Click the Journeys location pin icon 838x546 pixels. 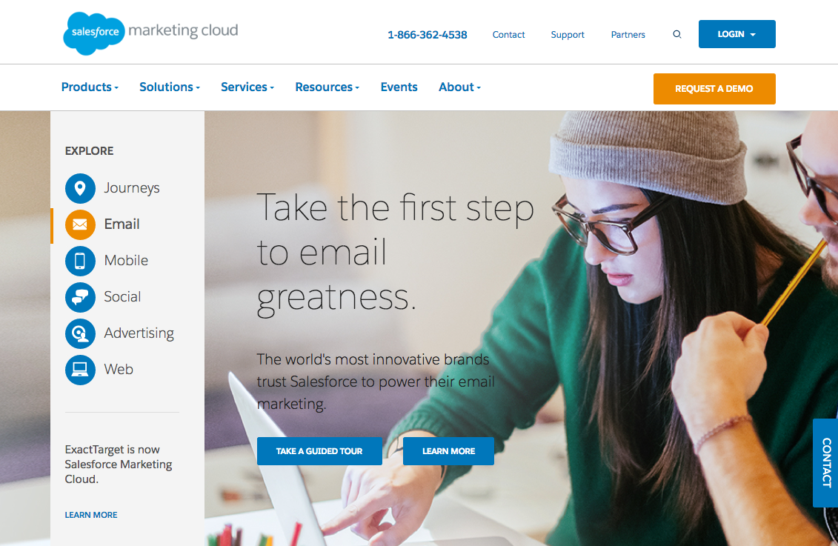point(80,188)
